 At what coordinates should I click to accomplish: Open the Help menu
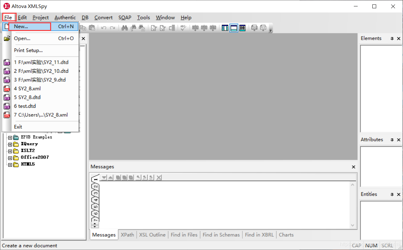pyautogui.click(x=186, y=18)
